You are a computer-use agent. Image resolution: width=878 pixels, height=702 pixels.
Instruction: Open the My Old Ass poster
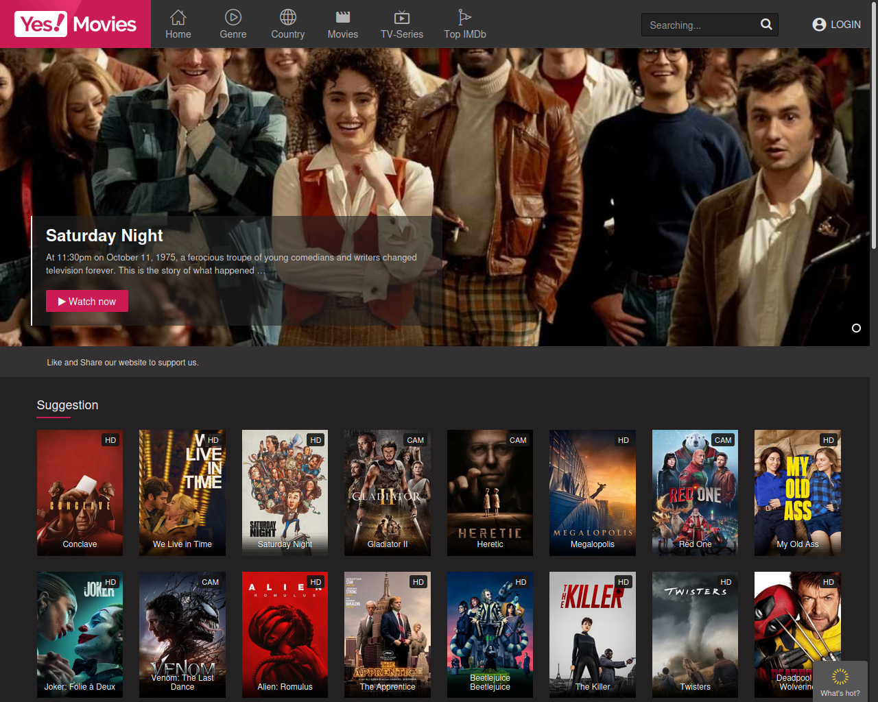[798, 493]
